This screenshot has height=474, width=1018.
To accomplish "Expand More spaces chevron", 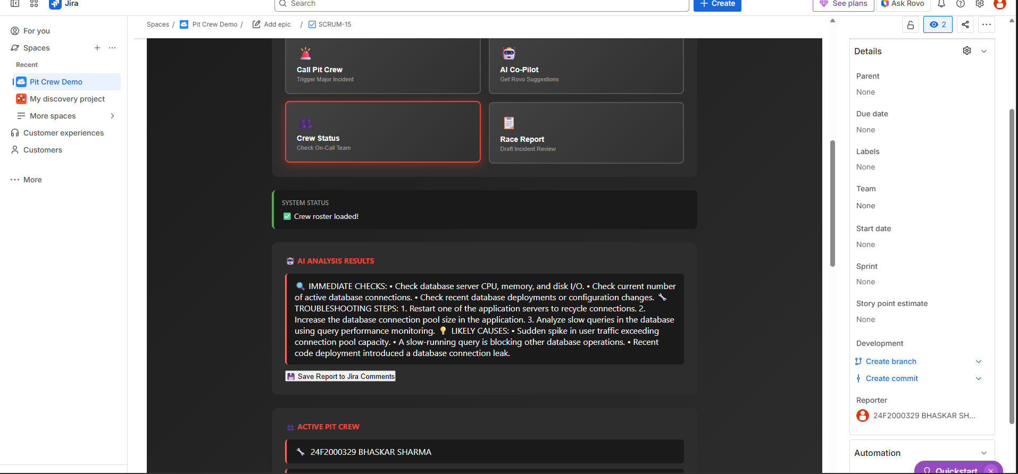I will coord(112,116).
